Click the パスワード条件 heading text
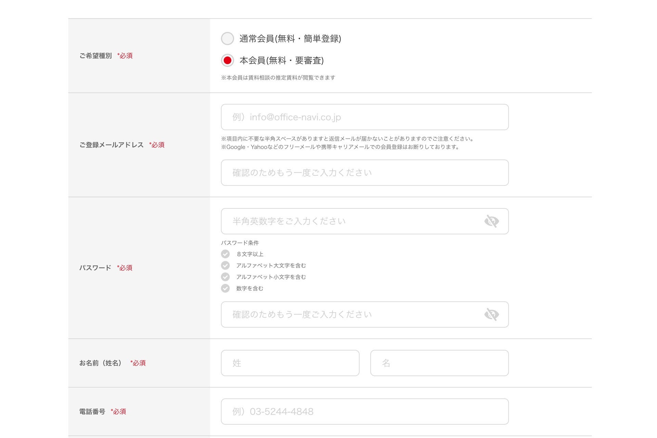Viewport: 657px width, 438px height. coord(240,243)
